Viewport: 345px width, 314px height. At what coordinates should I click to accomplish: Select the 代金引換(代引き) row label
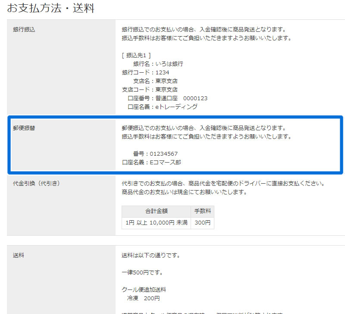(x=36, y=183)
